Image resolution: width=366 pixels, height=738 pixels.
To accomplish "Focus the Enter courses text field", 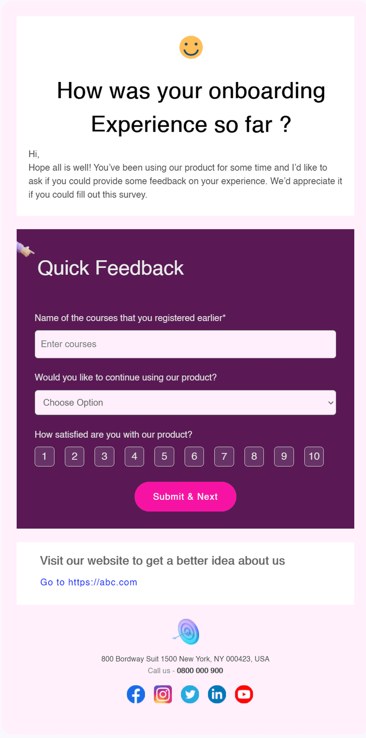I will 185,344.
